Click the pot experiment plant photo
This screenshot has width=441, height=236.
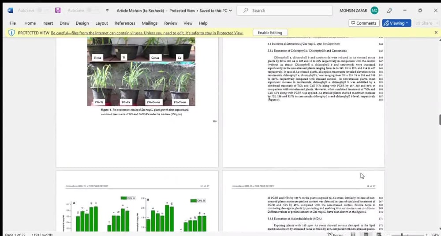coord(141,72)
